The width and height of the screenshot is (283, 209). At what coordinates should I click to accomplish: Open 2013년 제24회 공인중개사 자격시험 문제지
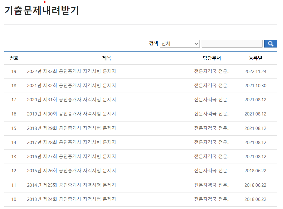pyautogui.click(x=71, y=199)
